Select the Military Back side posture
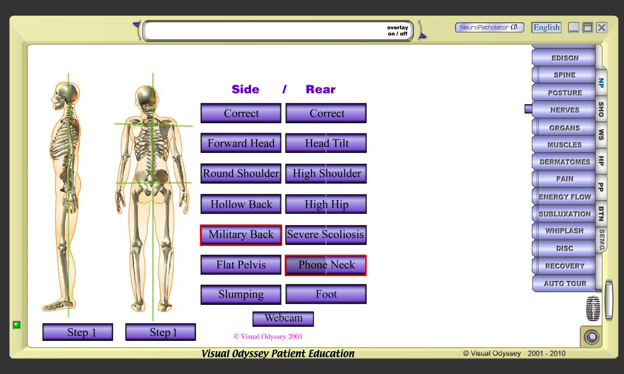Image resolution: width=624 pixels, height=374 pixels. [241, 235]
